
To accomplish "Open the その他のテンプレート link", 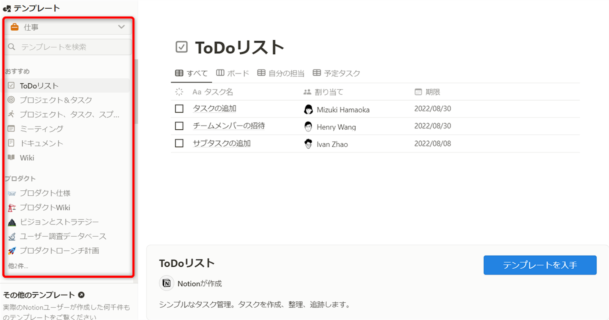I will click(44, 295).
